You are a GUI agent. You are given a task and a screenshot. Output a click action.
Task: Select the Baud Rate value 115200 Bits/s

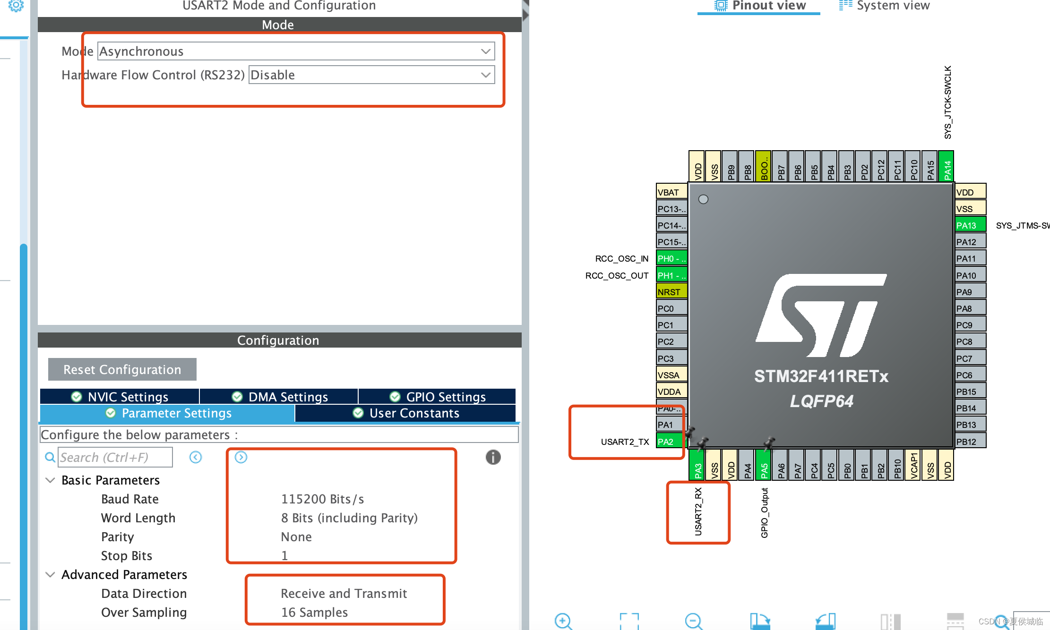[x=322, y=499]
